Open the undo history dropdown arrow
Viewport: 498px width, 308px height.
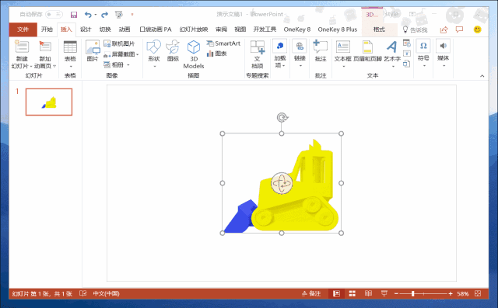point(95,15)
